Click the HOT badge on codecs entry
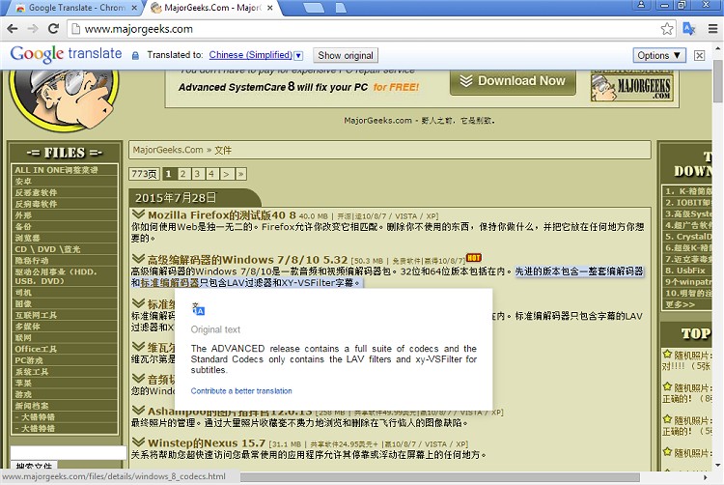Image resolution: width=724 pixels, height=485 pixels. pyautogui.click(x=474, y=258)
